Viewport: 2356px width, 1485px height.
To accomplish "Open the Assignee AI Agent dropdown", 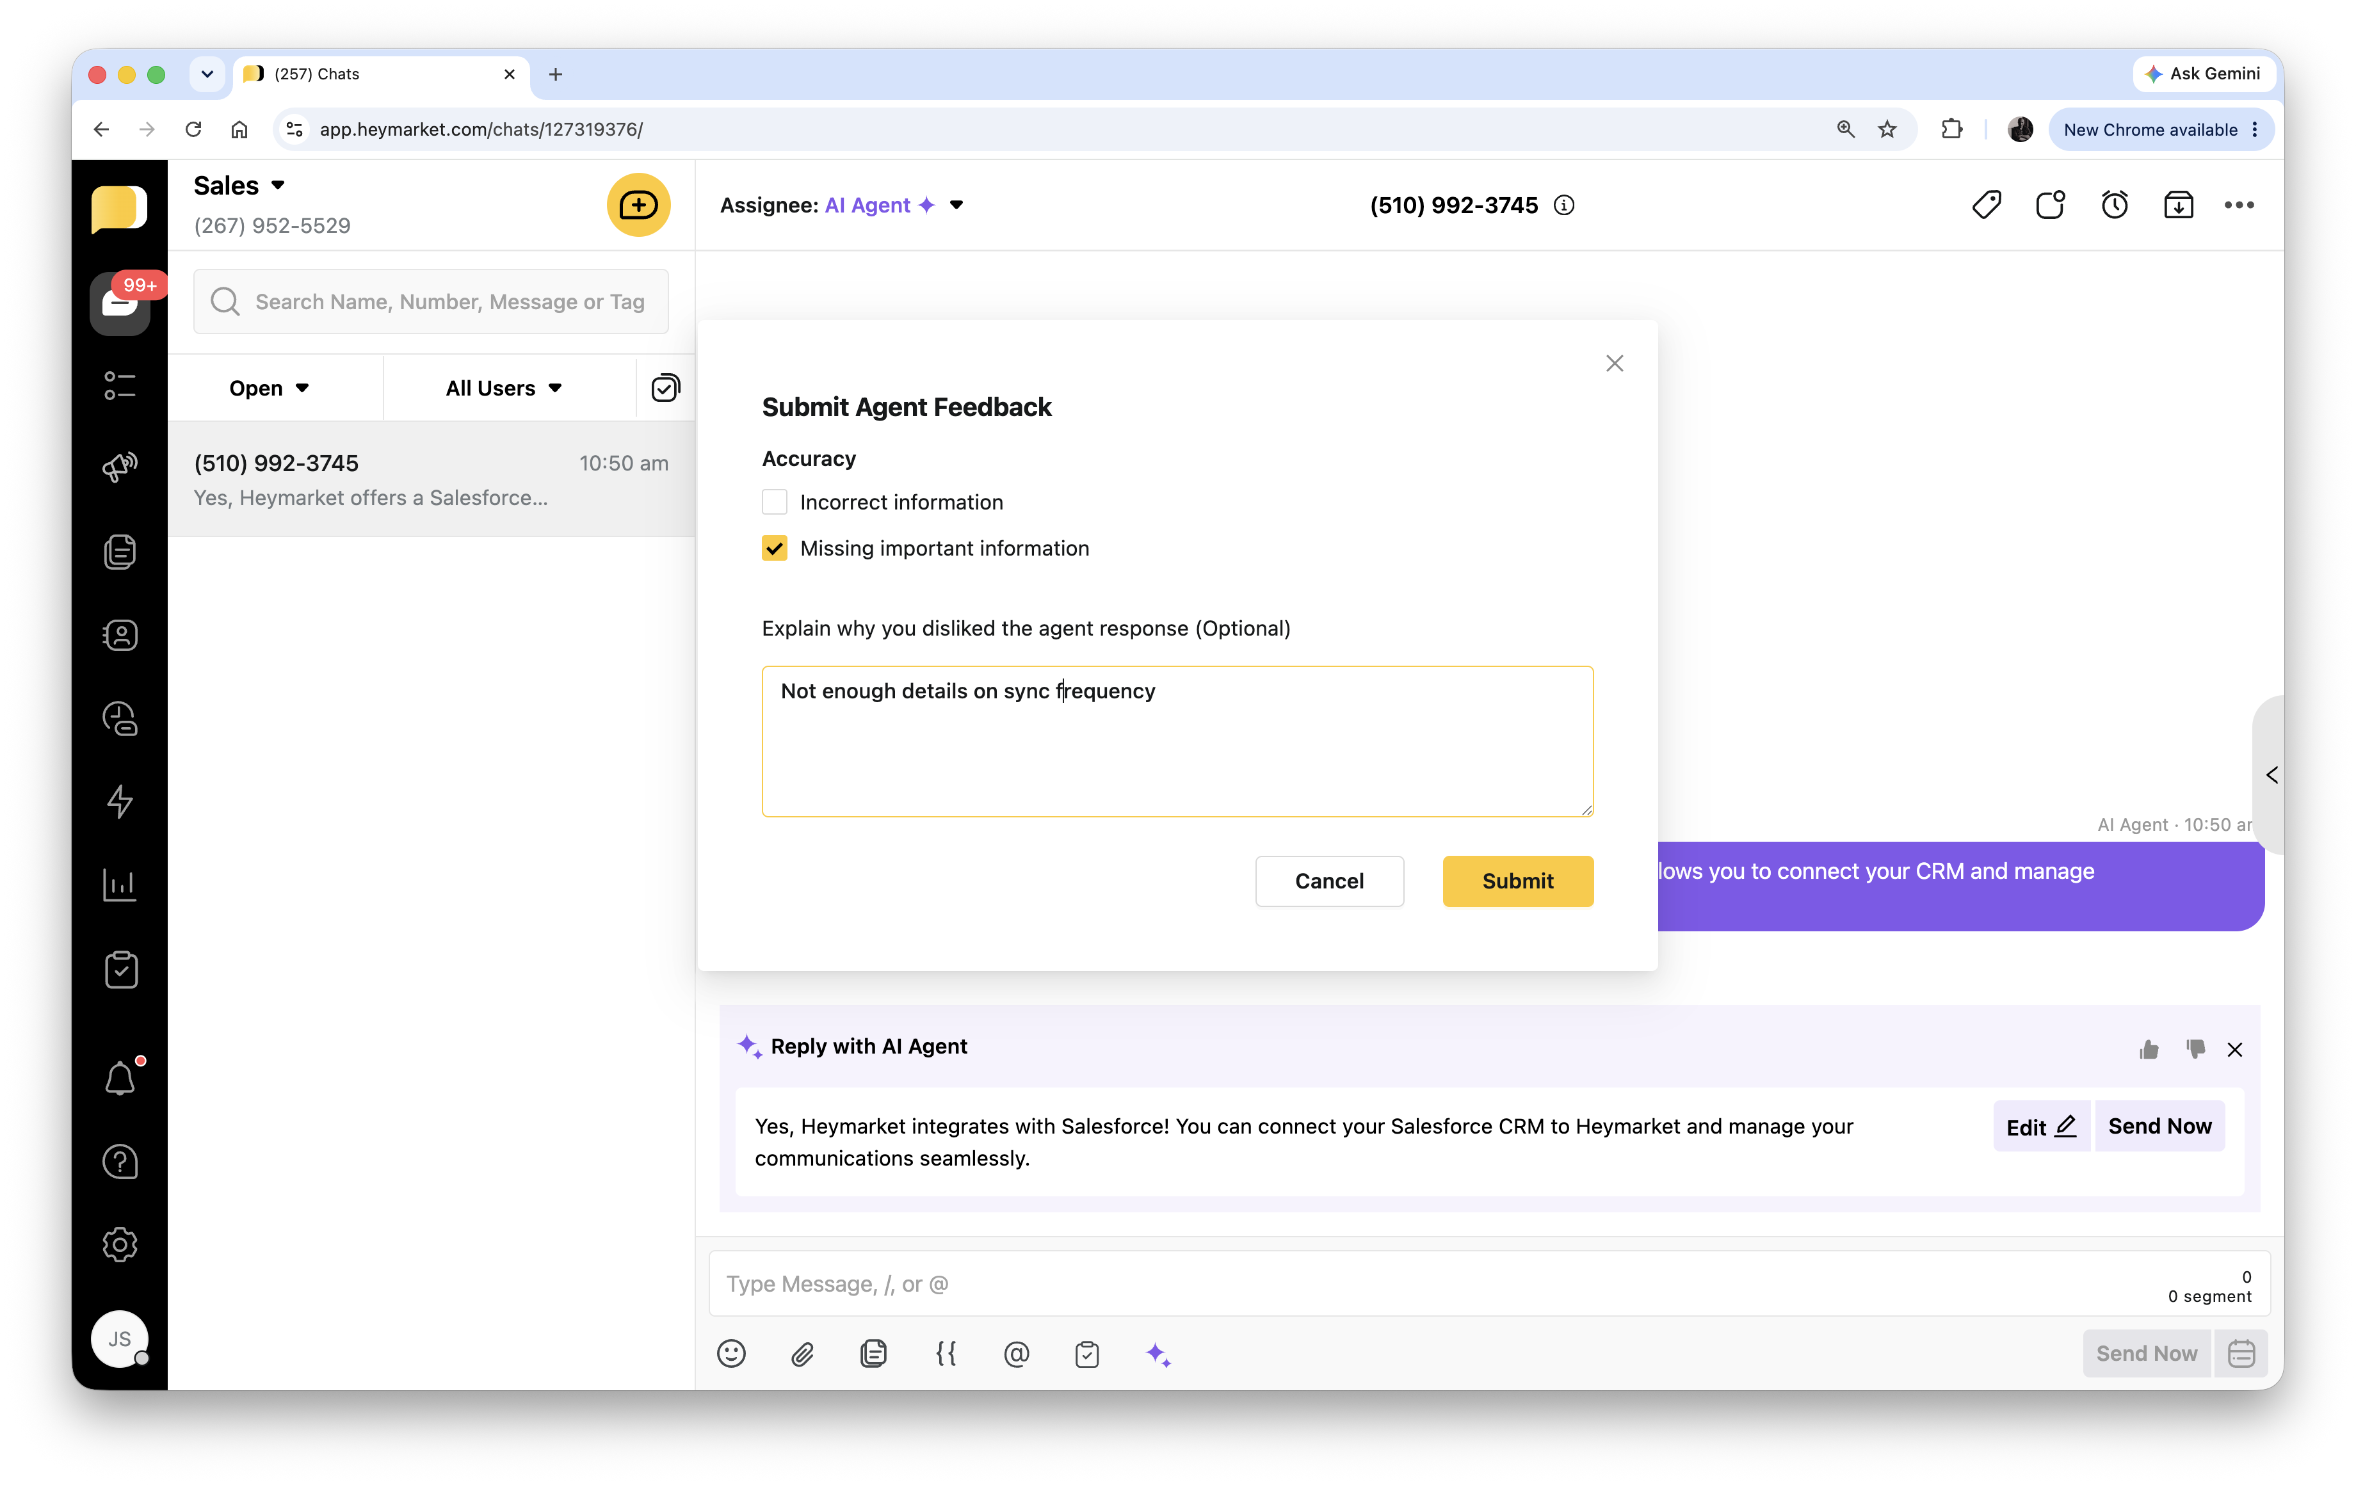I will tap(956, 205).
